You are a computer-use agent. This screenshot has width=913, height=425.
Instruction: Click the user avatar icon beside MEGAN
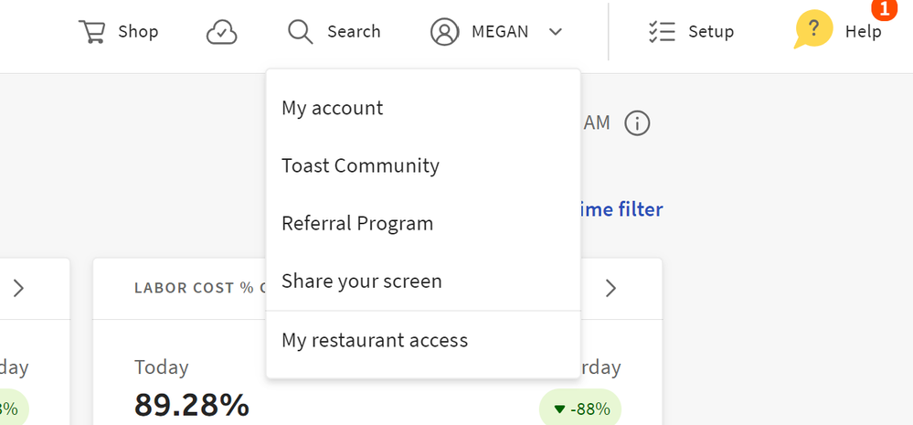445,32
